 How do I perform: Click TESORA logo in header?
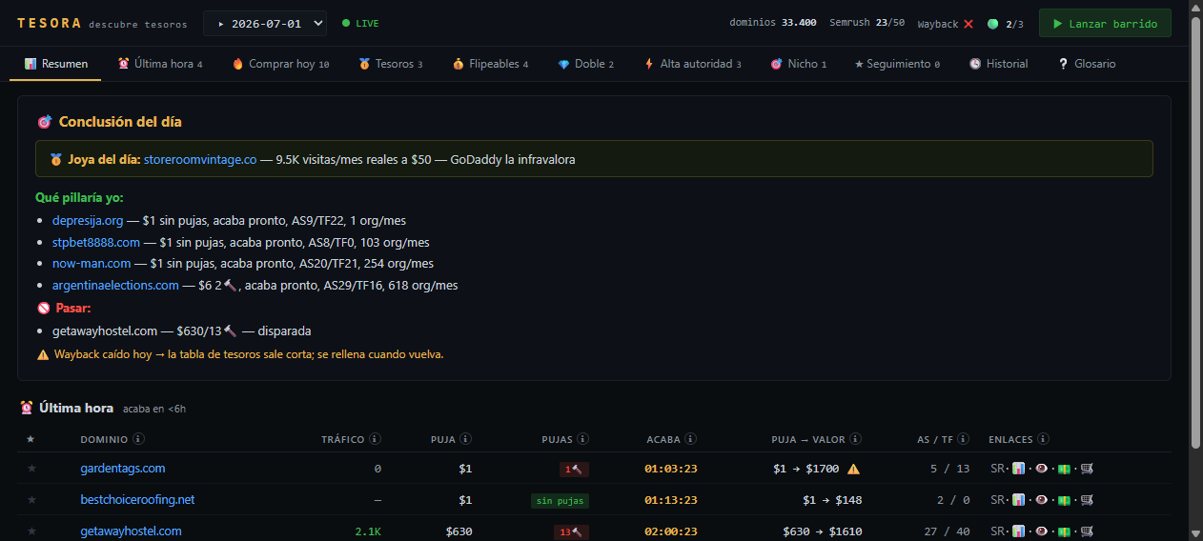[x=50, y=23]
